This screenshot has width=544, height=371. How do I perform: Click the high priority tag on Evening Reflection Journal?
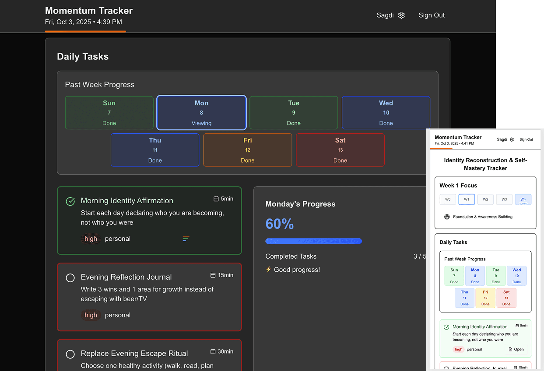pyautogui.click(x=91, y=315)
